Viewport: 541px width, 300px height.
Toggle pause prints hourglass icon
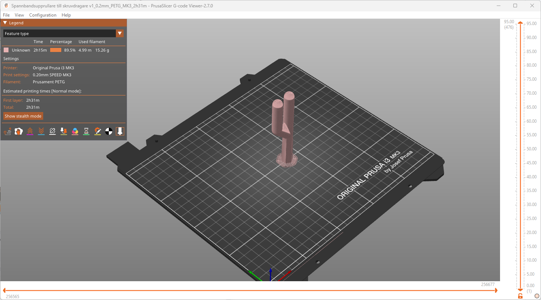coord(86,131)
